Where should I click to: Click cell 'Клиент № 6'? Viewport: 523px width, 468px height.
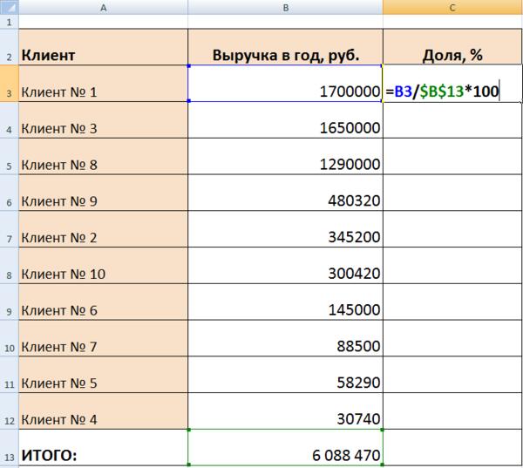(104, 302)
